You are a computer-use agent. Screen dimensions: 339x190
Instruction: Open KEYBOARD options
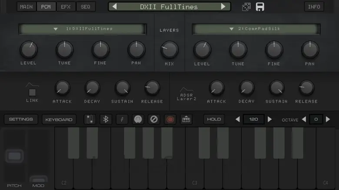(59, 119)
